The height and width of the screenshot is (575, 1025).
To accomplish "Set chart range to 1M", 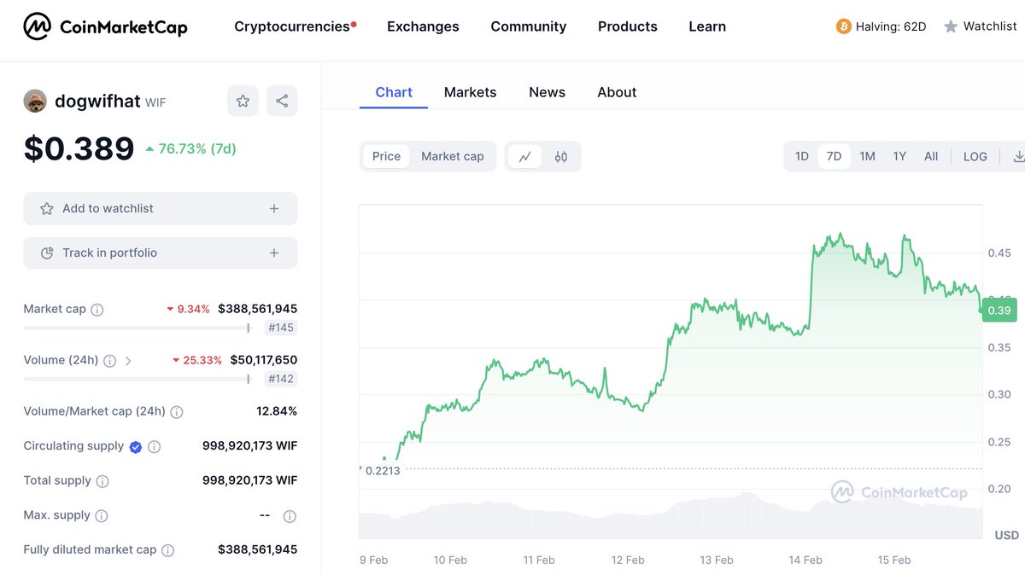I will click(x=867, y=156).
